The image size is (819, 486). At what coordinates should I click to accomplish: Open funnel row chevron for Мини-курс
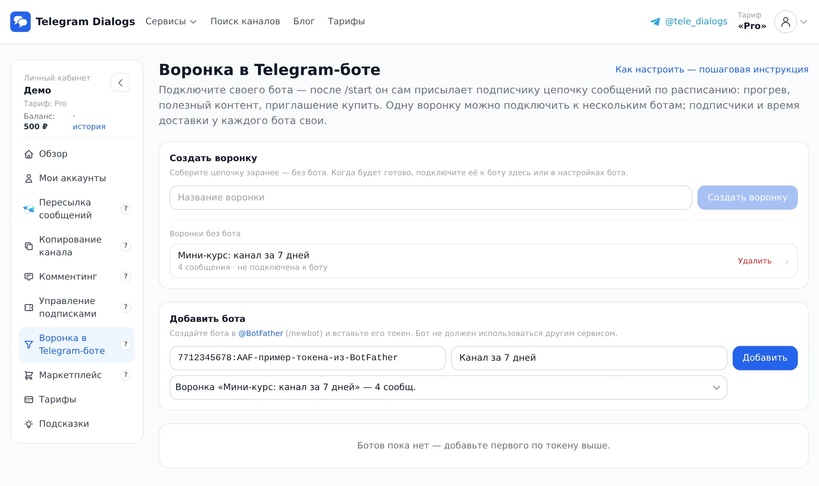[787, 261]
